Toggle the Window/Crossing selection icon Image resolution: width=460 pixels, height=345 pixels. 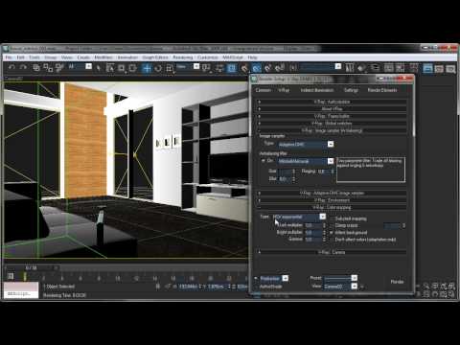132,68
